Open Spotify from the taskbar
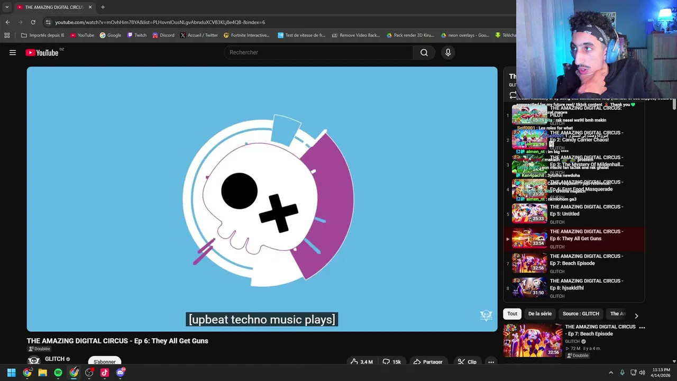 tap(58, 373)
